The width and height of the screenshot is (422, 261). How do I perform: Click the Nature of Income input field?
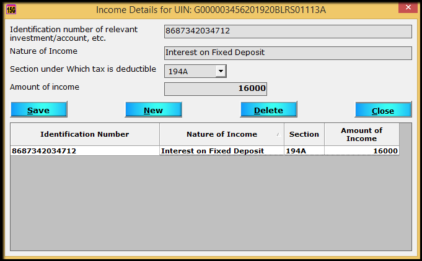click(x=288, y=53)
